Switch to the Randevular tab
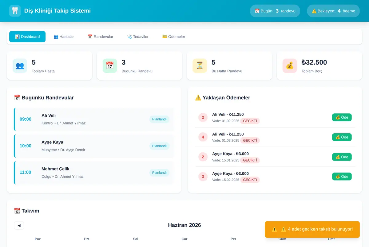 [x=101, y=36]
